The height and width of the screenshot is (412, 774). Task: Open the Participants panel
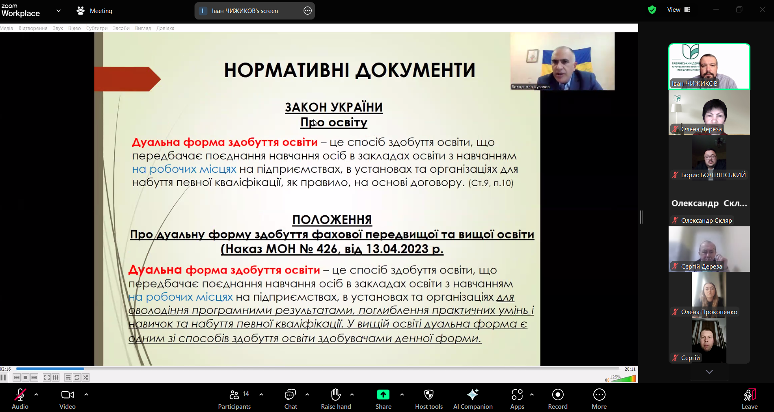click(234, 399)
